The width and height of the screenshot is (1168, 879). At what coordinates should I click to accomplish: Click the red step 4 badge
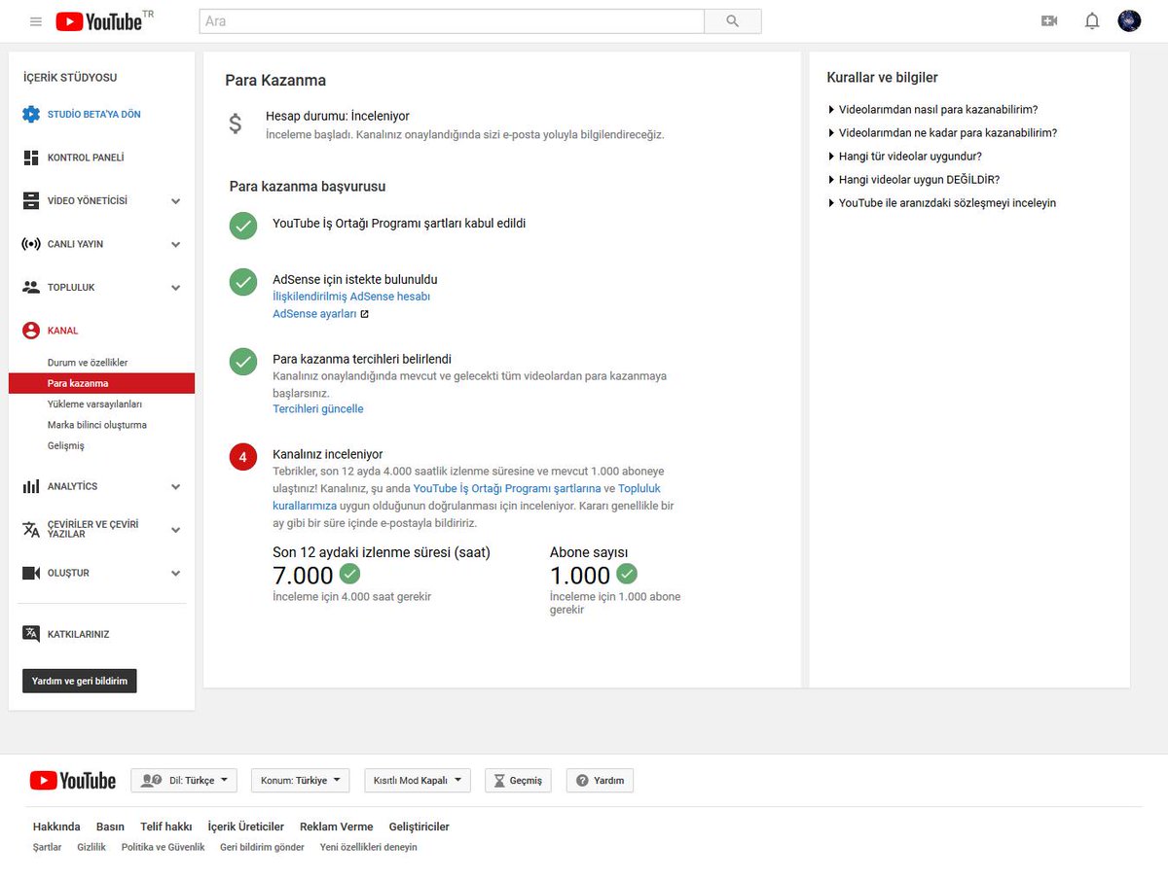(243, 456)
